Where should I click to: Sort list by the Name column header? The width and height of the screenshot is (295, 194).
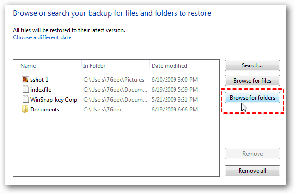pos(28,66)
